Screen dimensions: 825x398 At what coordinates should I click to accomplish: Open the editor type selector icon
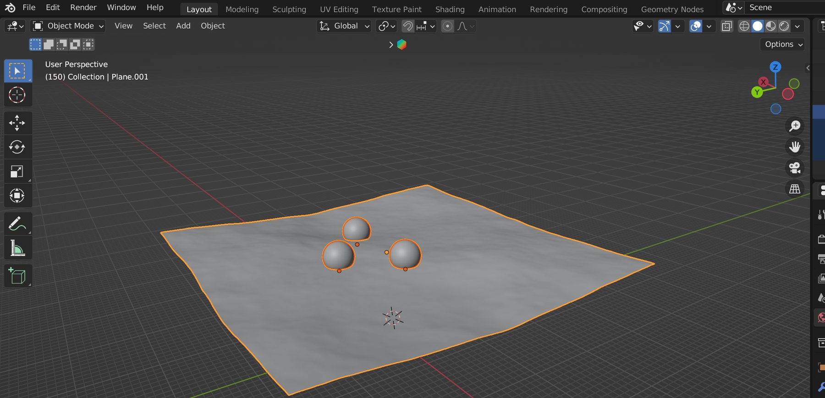[15, 26]
